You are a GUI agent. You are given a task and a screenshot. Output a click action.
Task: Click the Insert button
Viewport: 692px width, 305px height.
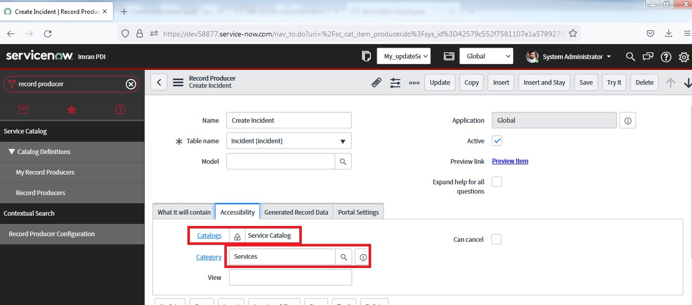[x=501, y=82]
